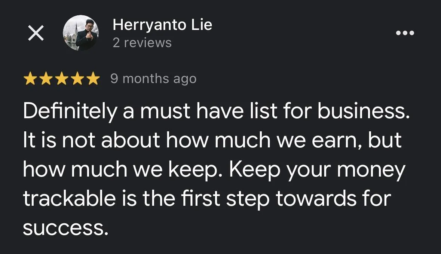Click the word Definitely in the review
The image size is (441, 254).
(x=70, y=111)
